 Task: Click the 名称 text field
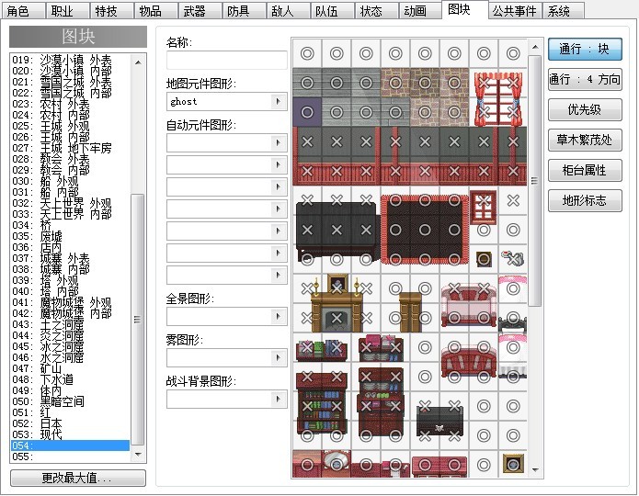(x=226, y=60)
